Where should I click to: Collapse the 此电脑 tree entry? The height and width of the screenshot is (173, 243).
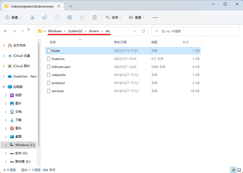click(3, 87)
